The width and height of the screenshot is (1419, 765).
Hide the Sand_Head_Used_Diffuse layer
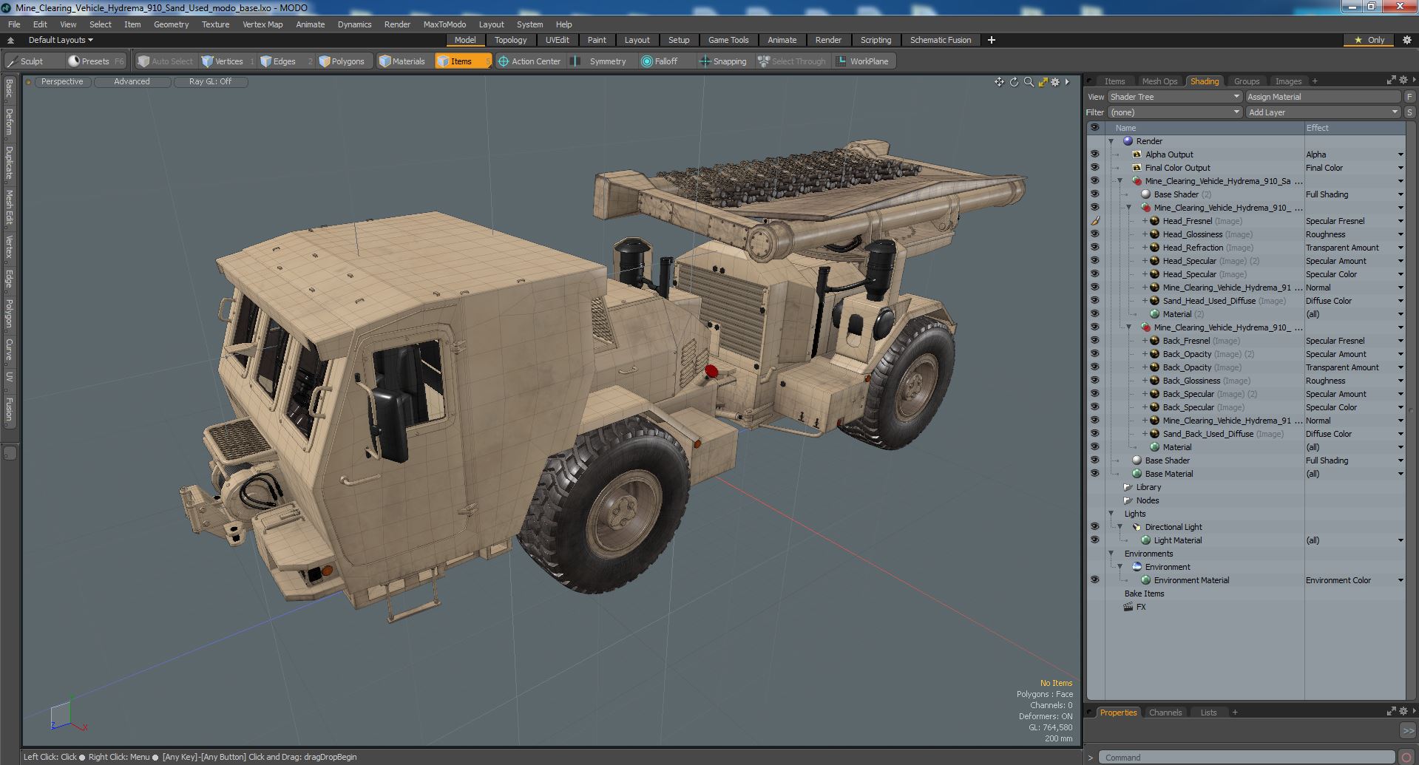(1094, 301)
